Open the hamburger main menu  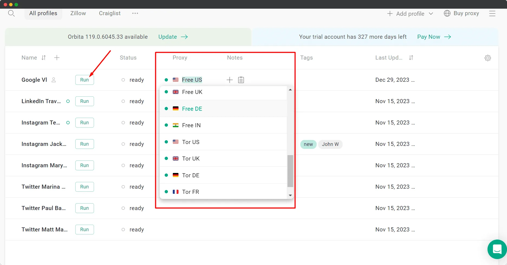492,14
